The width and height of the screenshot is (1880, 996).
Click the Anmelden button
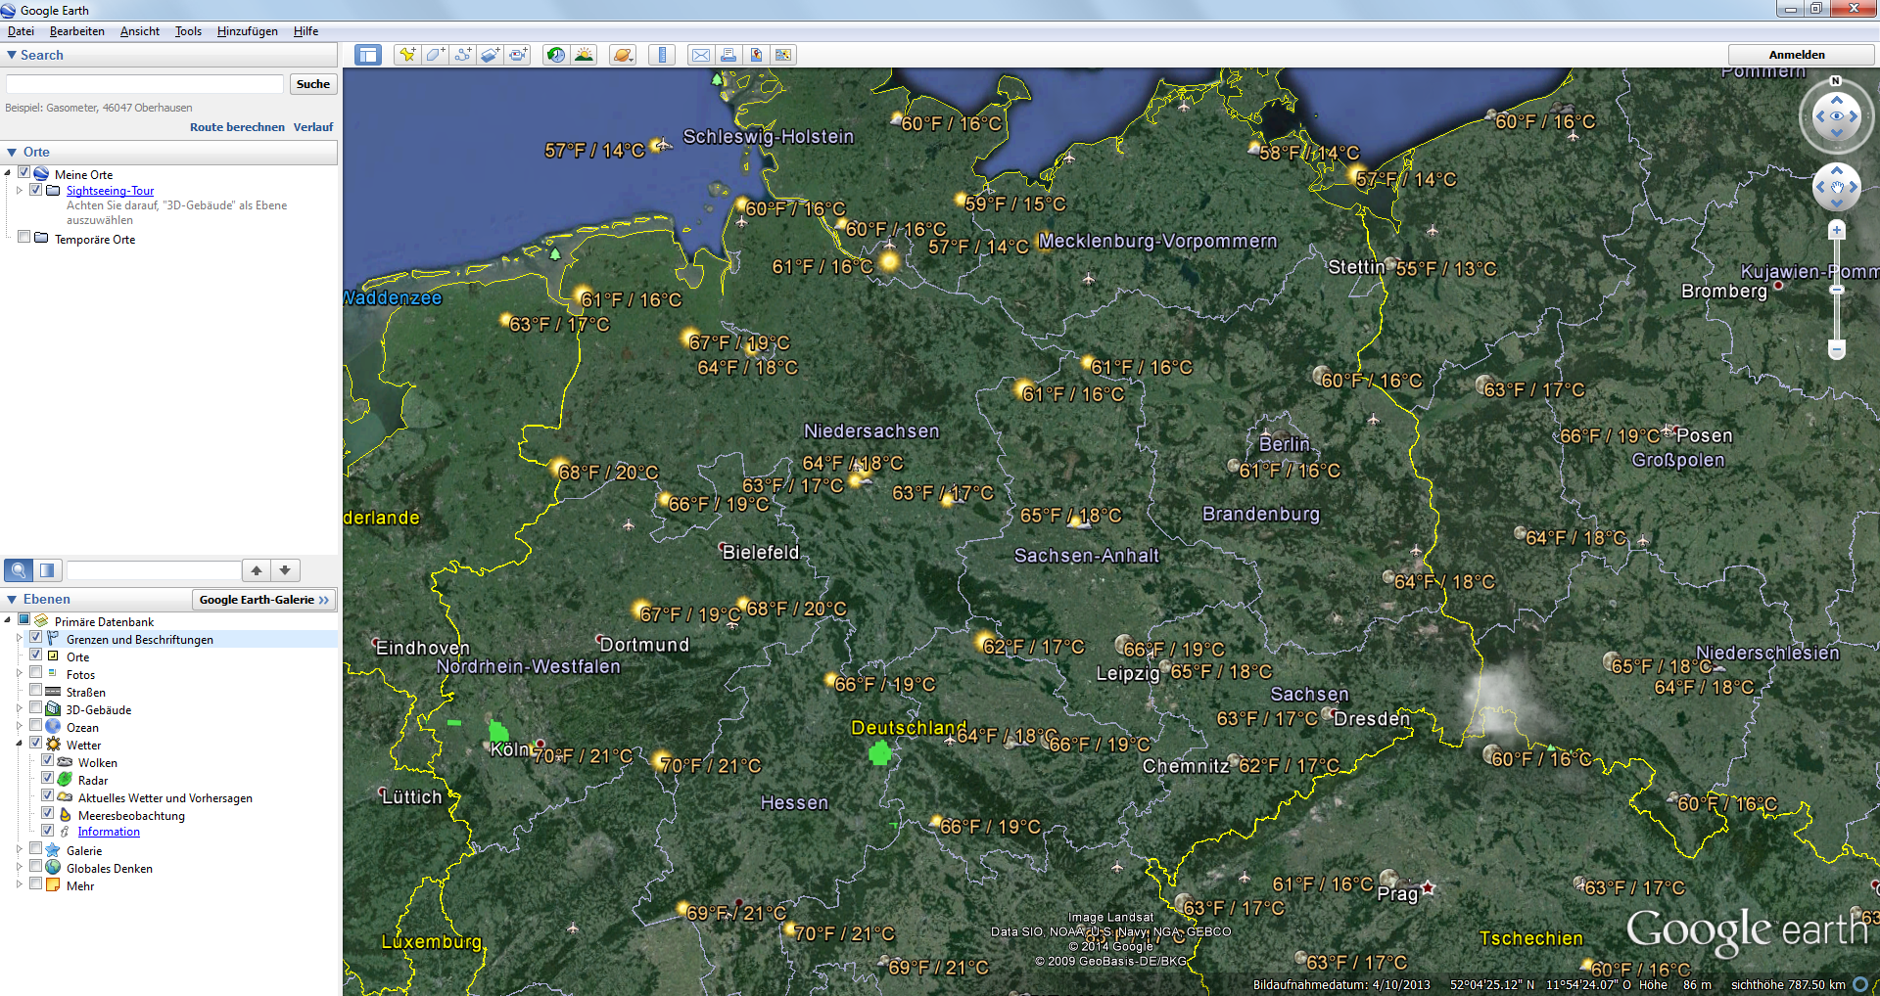(x=1797, y=55)
